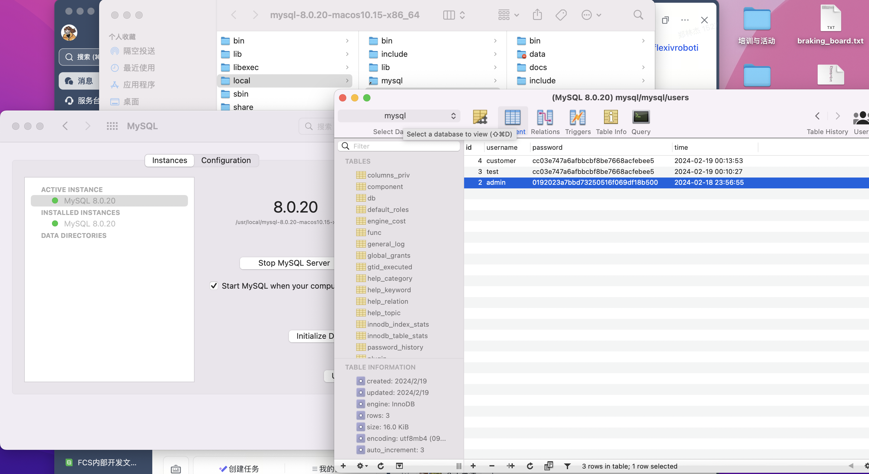Switch to Content view icon
This screenshot has width=869, height=474.
(x=512, y=118)
